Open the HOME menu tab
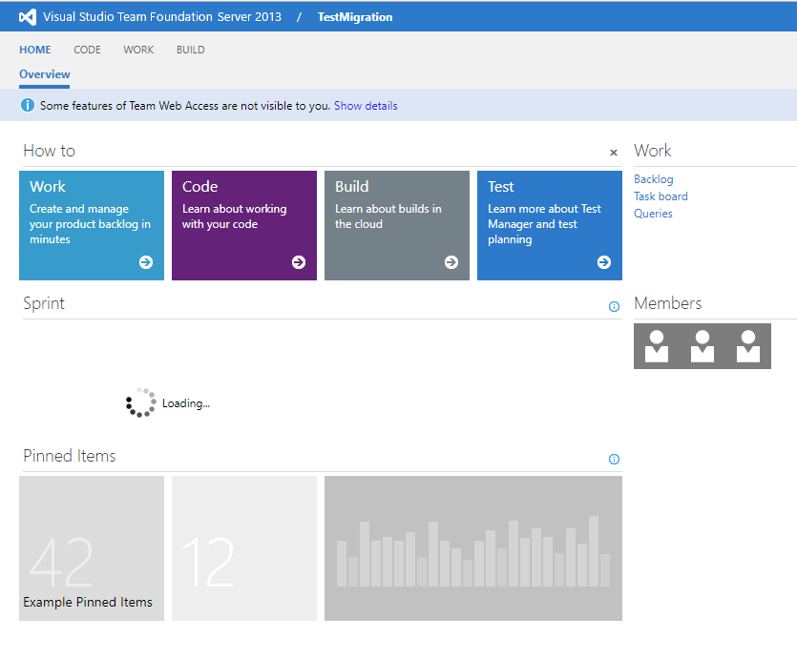 (x=35, y=50)
